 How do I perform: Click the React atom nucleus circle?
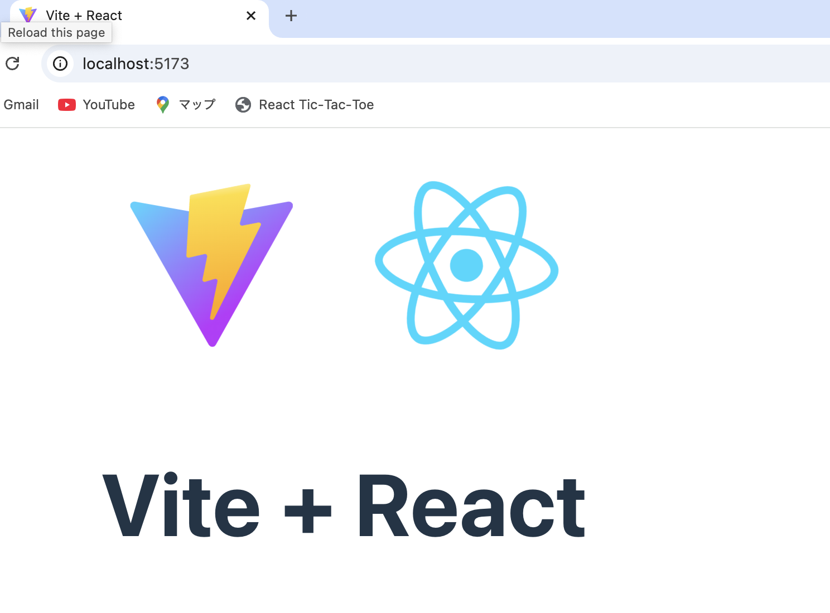466,266
